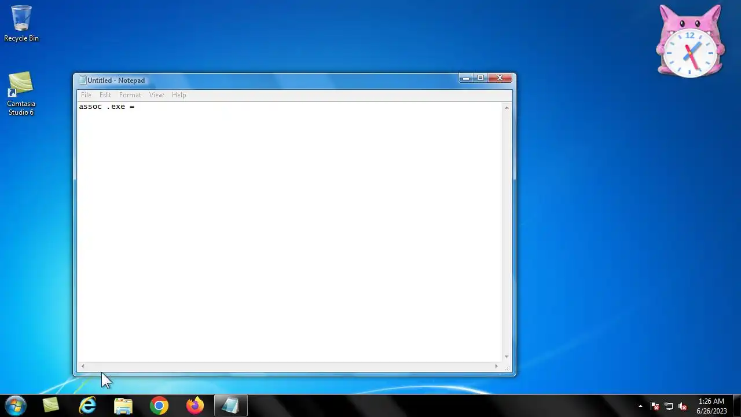The image size is (741, 417).
Task: Click the vertical scrollbar up arrow
Action: [507, 108]
